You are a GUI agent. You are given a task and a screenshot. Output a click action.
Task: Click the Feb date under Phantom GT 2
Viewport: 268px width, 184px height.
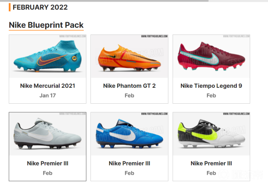click(x=130, y=96)
